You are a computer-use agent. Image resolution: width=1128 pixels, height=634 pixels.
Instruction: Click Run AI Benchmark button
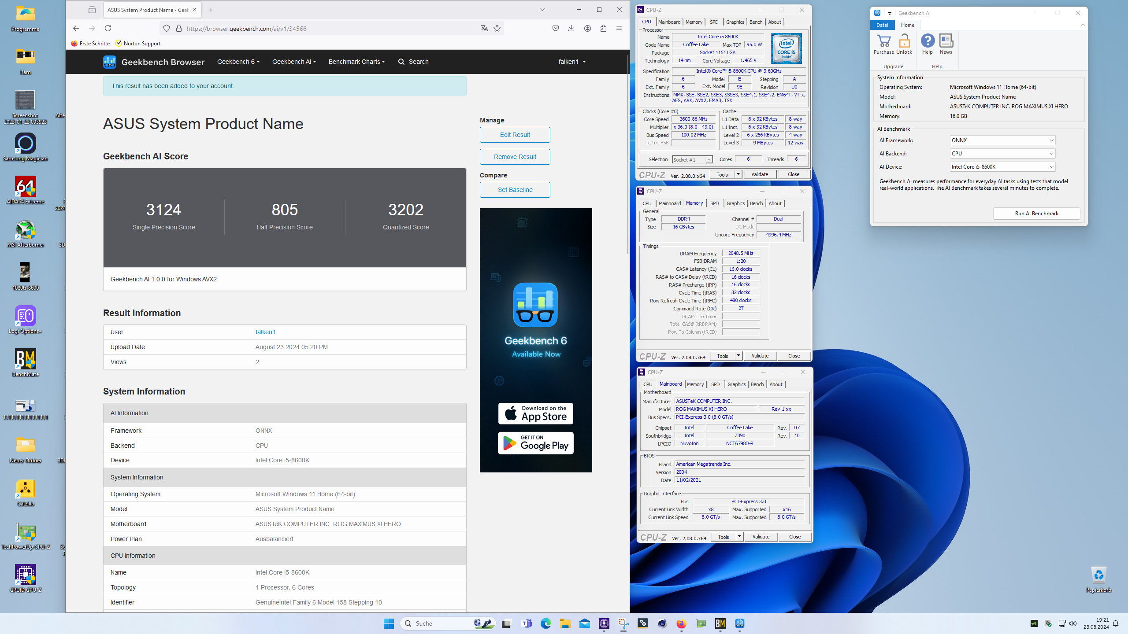[x=1036, y=214]
